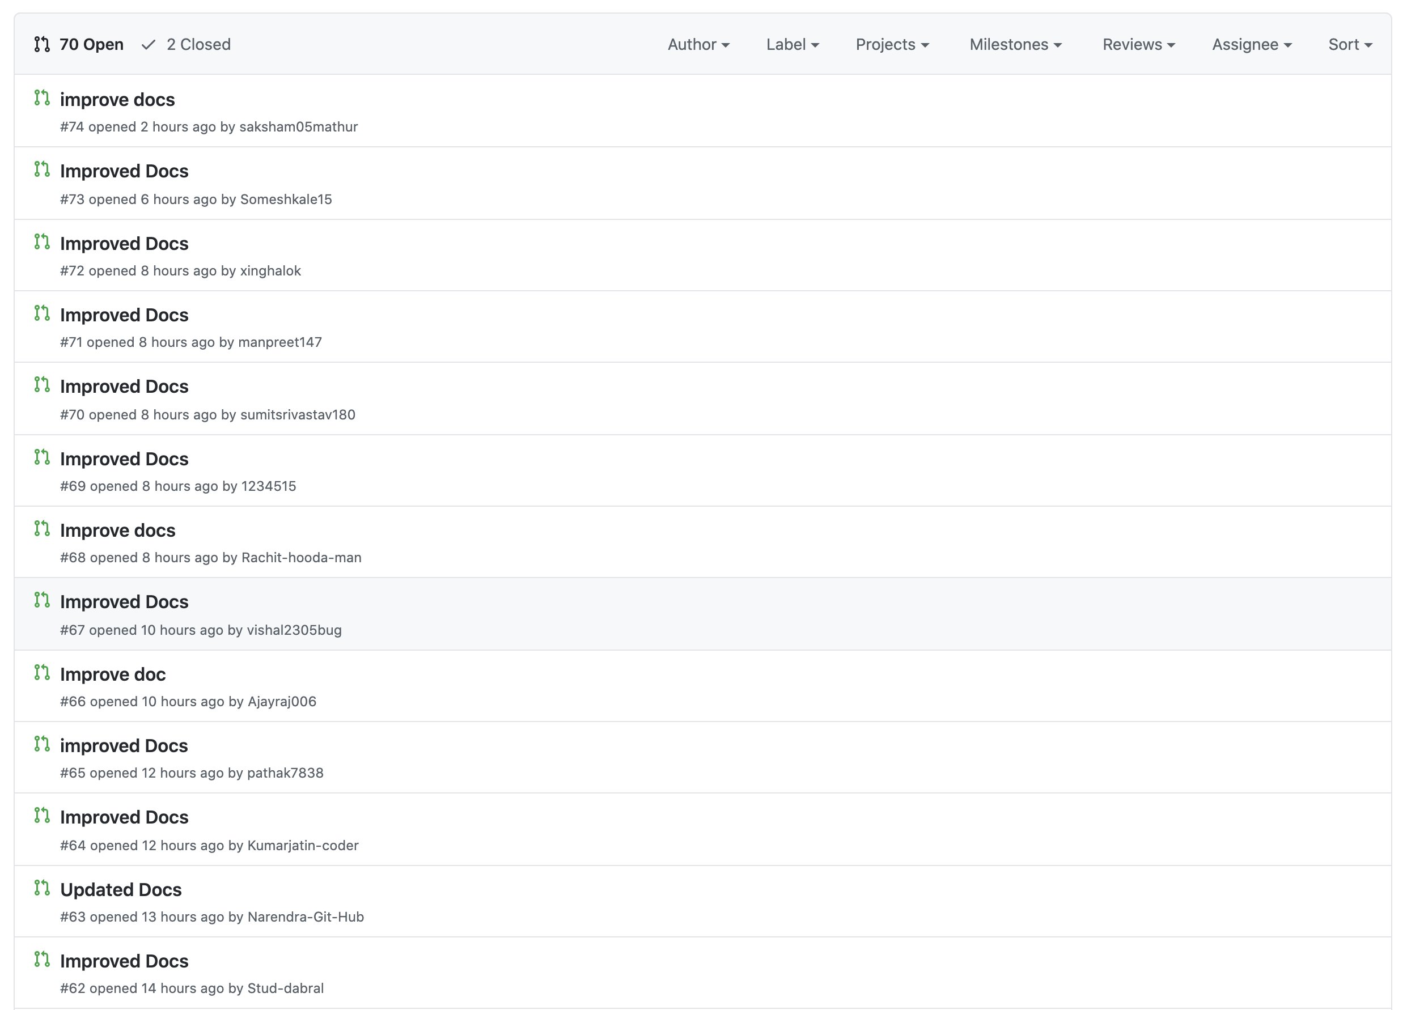1407x1010 pixels.
Task: Expand the Milestones filter
Action: (1015, 45)
